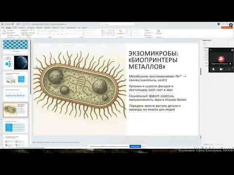
Task: Click the red participant avatar in the call
Action: click(x=221, y=58)
